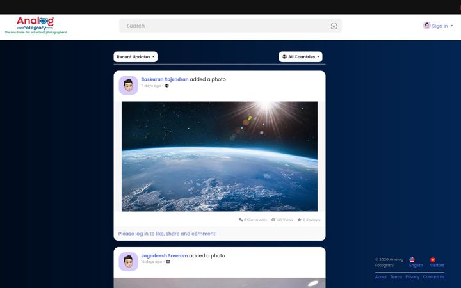Open the About footer link
Screen dimensions: 461x288
pyautogui.click(x=381, y=277)
